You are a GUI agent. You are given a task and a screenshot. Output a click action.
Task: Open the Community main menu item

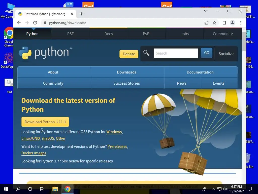[x=54, y=83]
